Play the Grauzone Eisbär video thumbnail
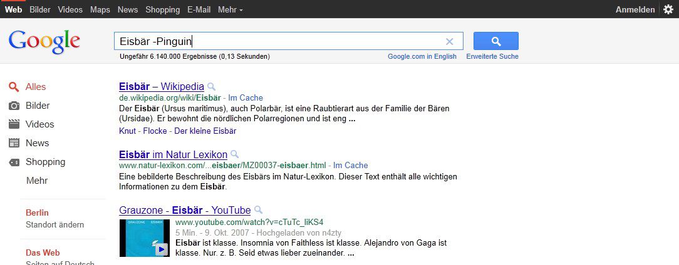The height and width of the screenshot is (265, 679). click(145, 238)
